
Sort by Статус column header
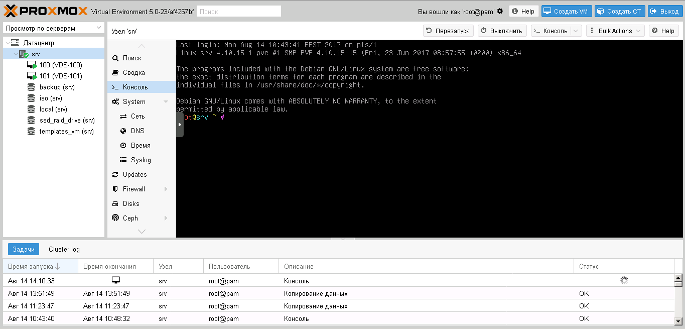click(x=624, y=266)
